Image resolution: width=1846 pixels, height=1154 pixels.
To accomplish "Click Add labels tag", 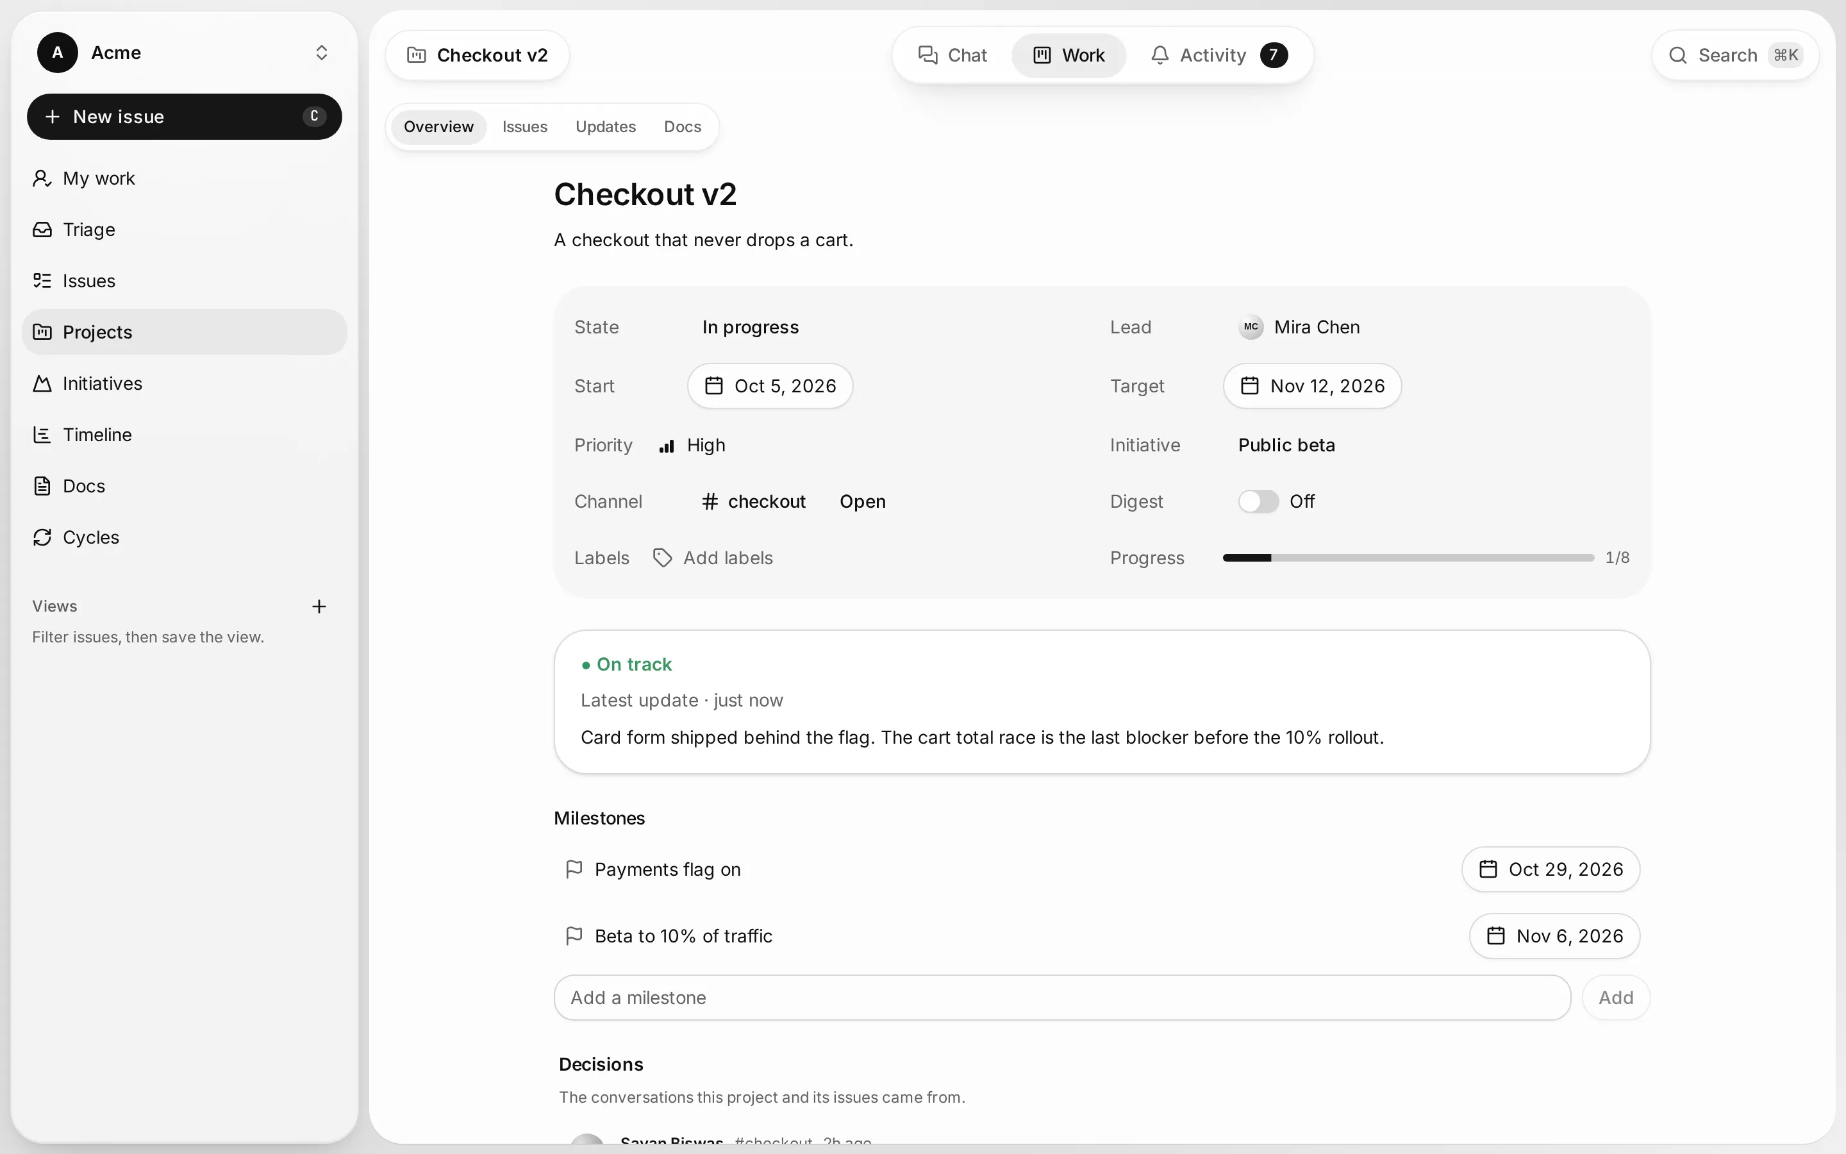I will coord(713,558).
